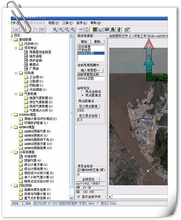Click the 网格源 folder icon
The image size is (181, 220).
[26, 85]
